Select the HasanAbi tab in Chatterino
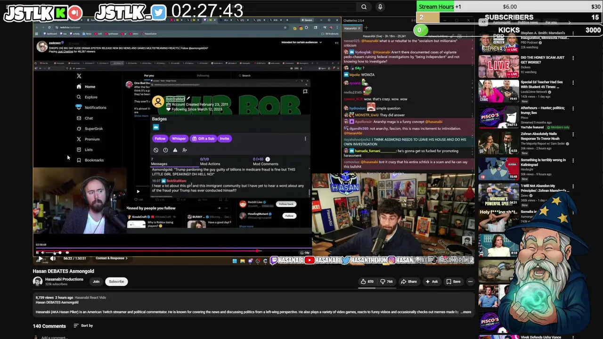The height and width of the screenshot is (339, 603). point(350,28)
